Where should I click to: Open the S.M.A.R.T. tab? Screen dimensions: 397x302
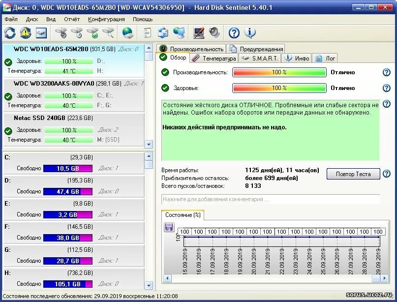[x=260, y=59]
